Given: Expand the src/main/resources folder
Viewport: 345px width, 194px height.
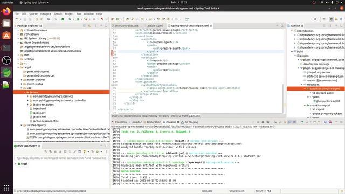Looking at the screenshot, I should 18,30.
